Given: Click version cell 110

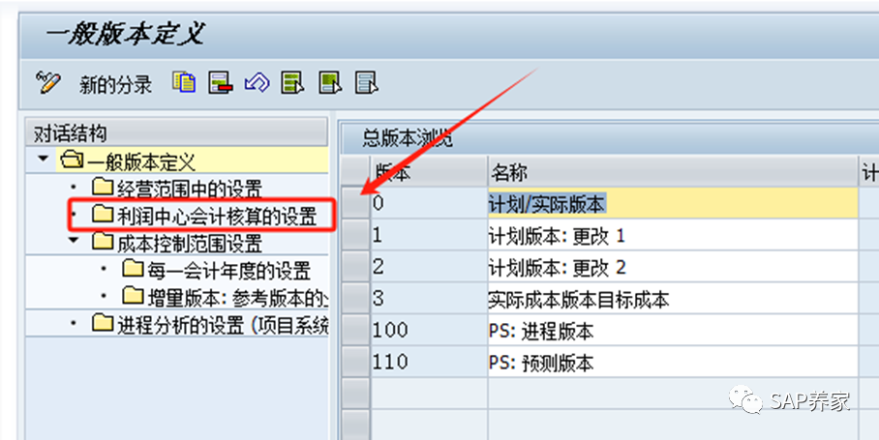Looking at the screenshot, I should pos(429,362).
